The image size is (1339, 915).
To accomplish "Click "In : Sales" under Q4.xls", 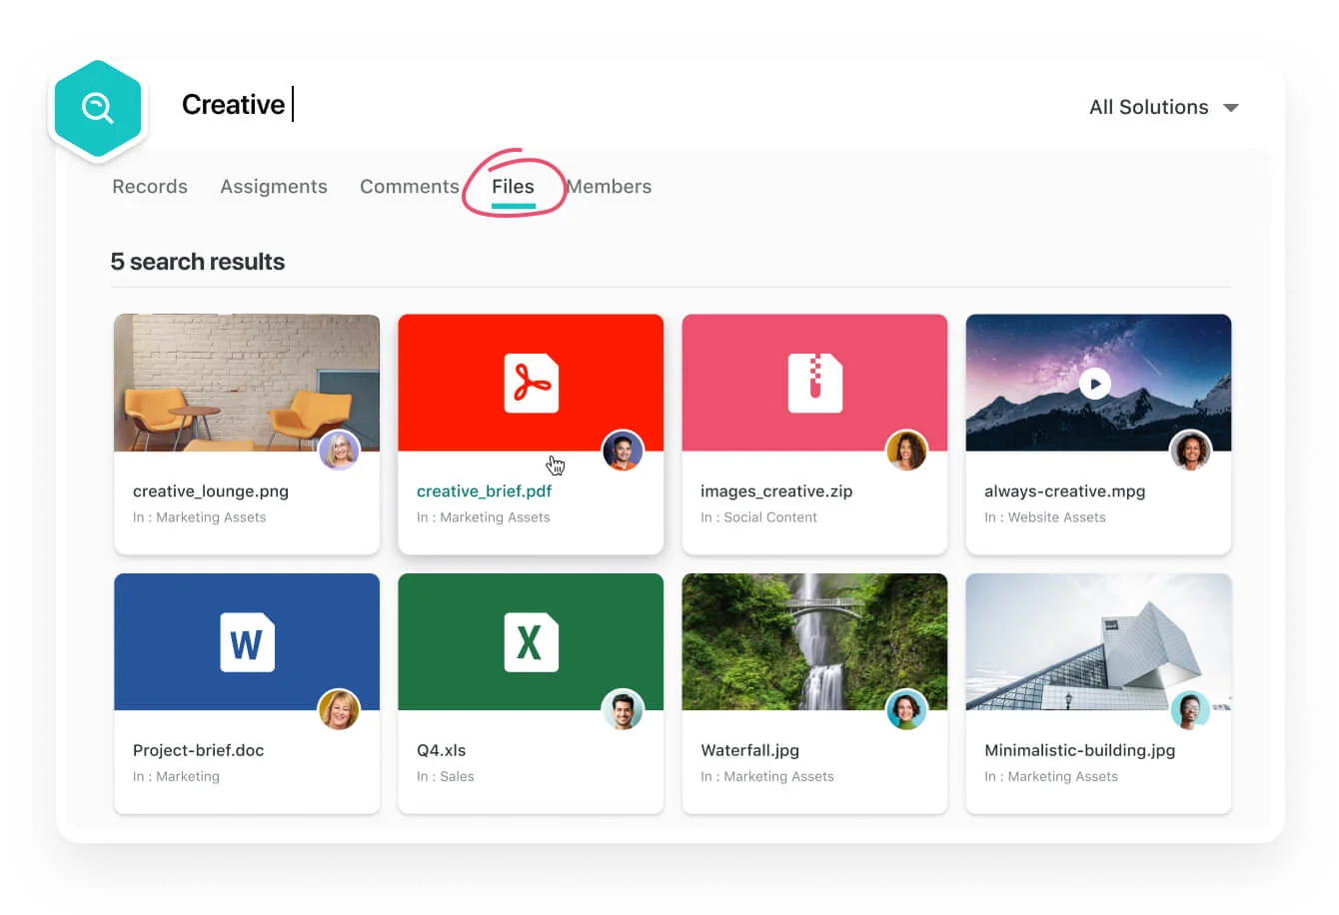I will tap(446, 776).
